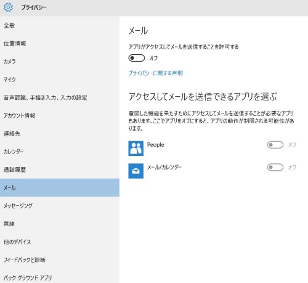Open 通話履歴 privacy settings
The width and height of the screenshot is (308, 283).
[x=60, y=170]
